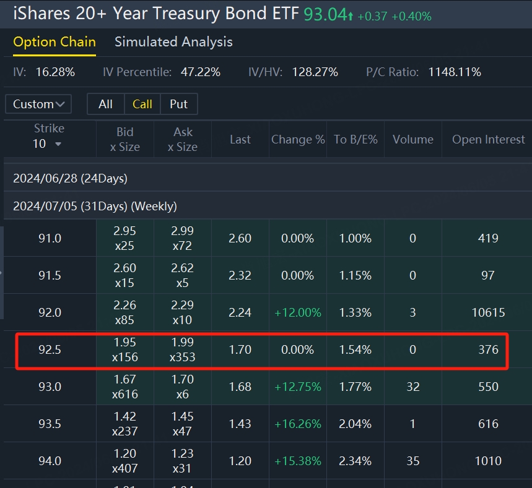Toggle the Call options filter
This screenshot has height=488, width=532.
(x=142, y=104)
